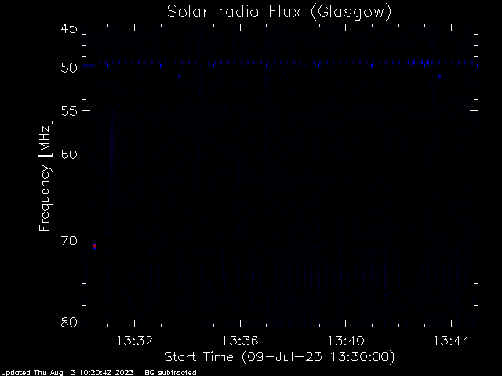Select the 13:32 time axis label
502x376 pixels.
[134, 341]
